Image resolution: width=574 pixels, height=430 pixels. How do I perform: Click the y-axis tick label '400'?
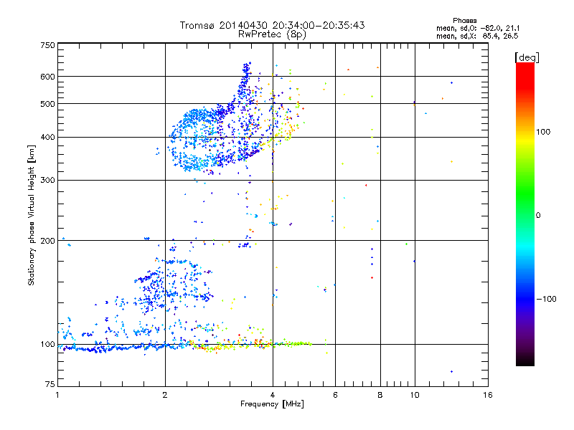[47, 138]
